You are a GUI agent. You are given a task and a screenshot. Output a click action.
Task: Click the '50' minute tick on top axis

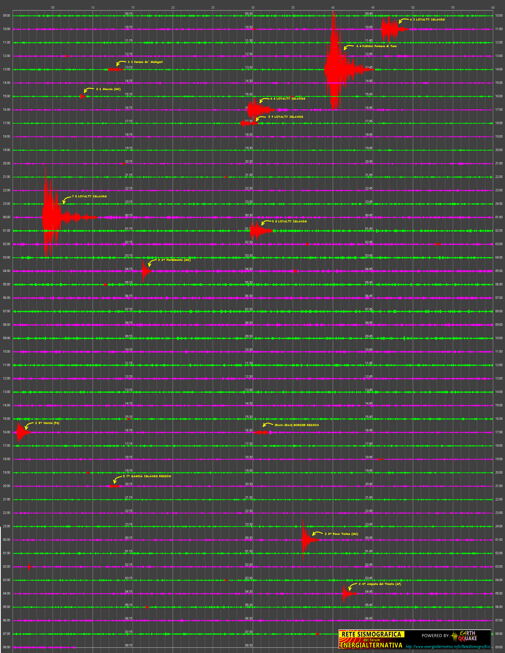point(413,7)
